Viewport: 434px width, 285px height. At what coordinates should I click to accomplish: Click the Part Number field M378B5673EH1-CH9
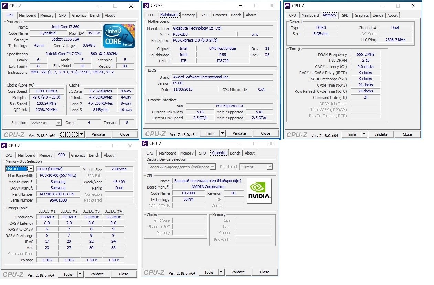pos(58,194)
